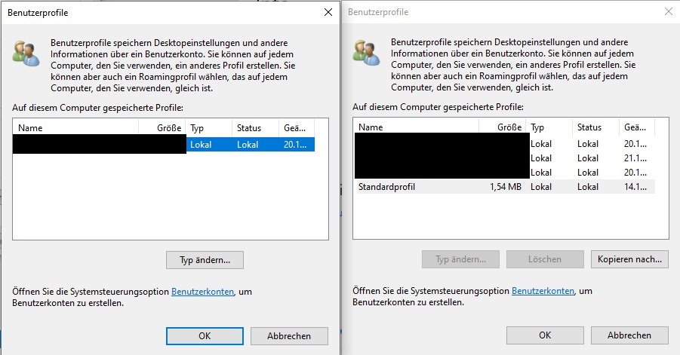Click the user profiles icon in right dialog
680x355 pixels.
tap(367, 53)
